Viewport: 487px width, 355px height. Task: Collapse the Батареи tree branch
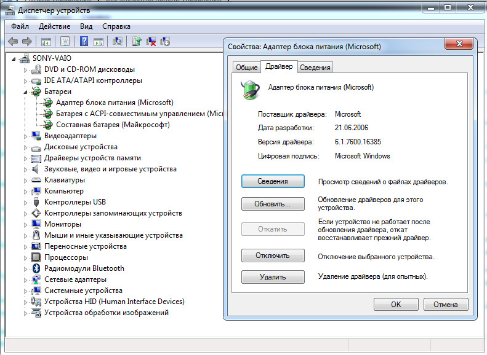coord(25,92)
